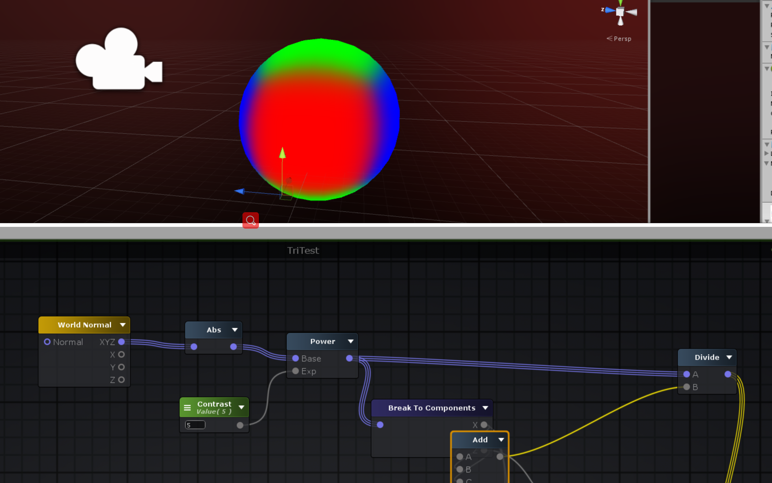Open the World Normal node dropdown arrow
Image resolution: width=772 pixels, height=483 pixels.
pyautogui.click(x=123, y=325)
